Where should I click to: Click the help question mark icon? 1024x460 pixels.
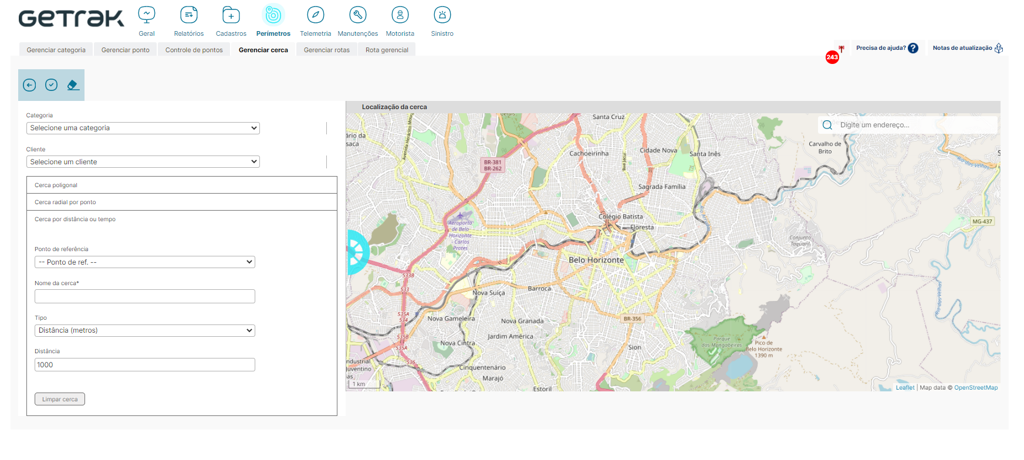913,48
